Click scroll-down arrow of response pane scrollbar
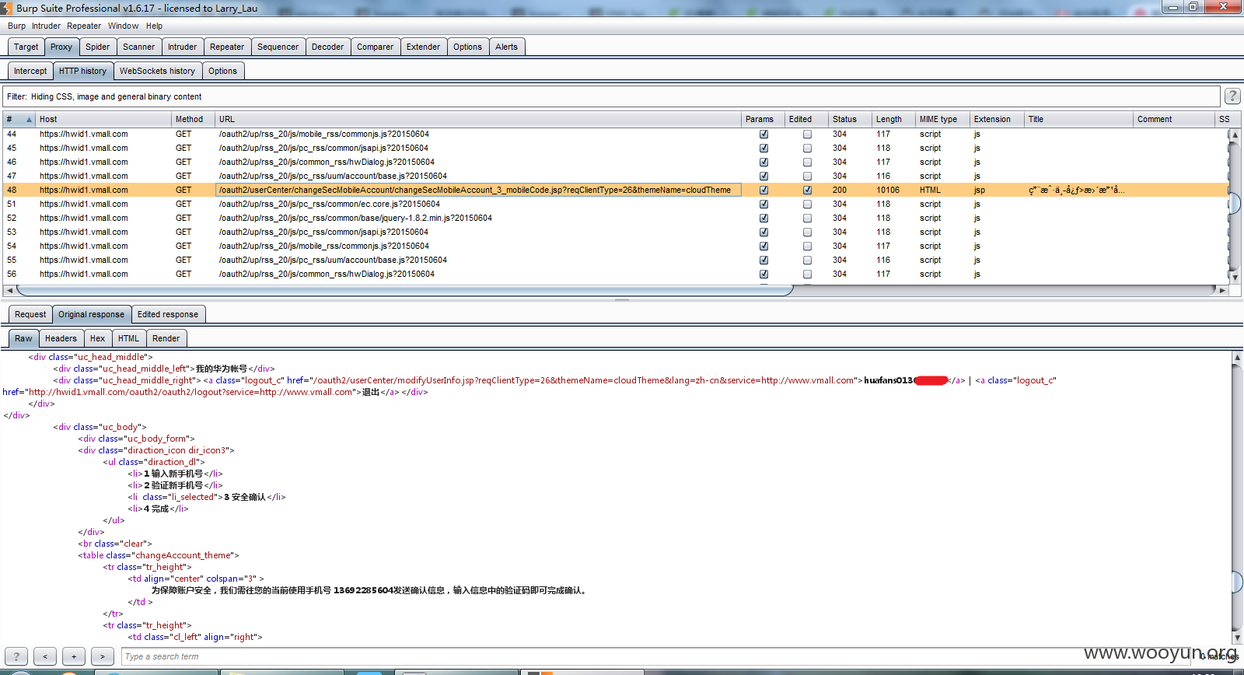The image size is (1244, 675). click(1237, 638)
